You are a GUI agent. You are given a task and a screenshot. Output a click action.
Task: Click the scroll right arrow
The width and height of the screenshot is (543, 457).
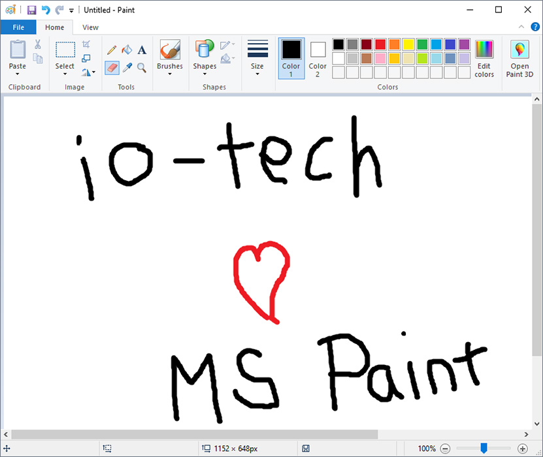point(526,434)
